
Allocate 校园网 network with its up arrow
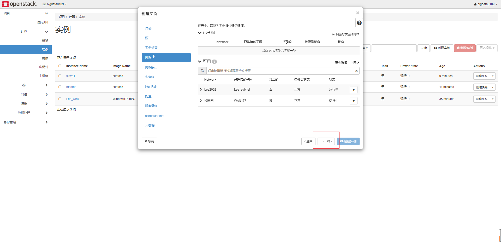(x=354, y=101)
